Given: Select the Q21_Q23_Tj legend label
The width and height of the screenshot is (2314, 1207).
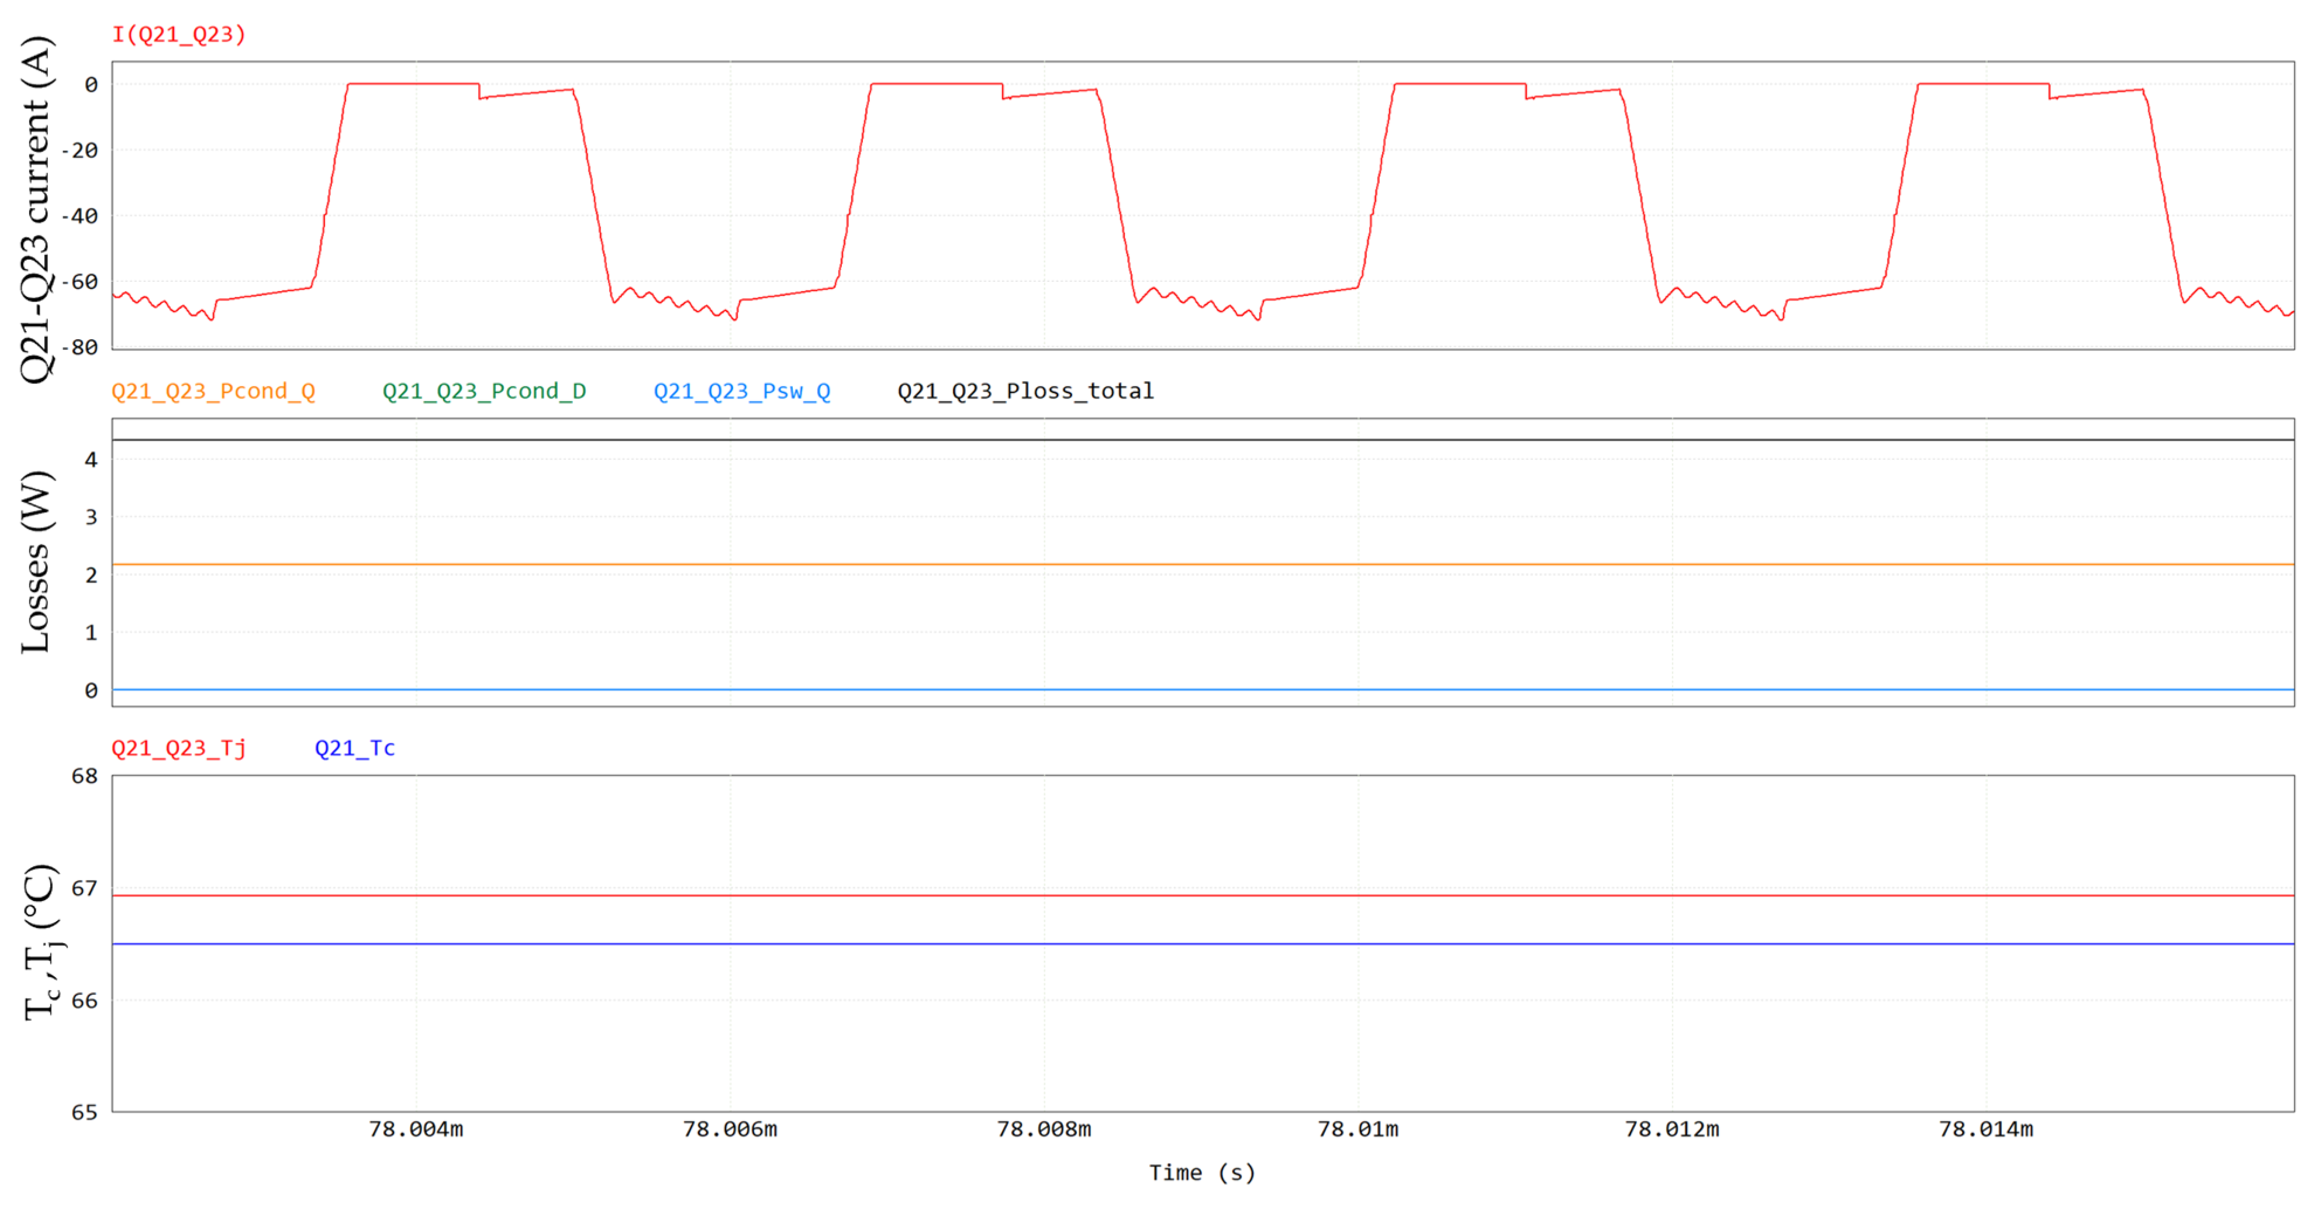Looking at the screenshot, I should 178,748.
